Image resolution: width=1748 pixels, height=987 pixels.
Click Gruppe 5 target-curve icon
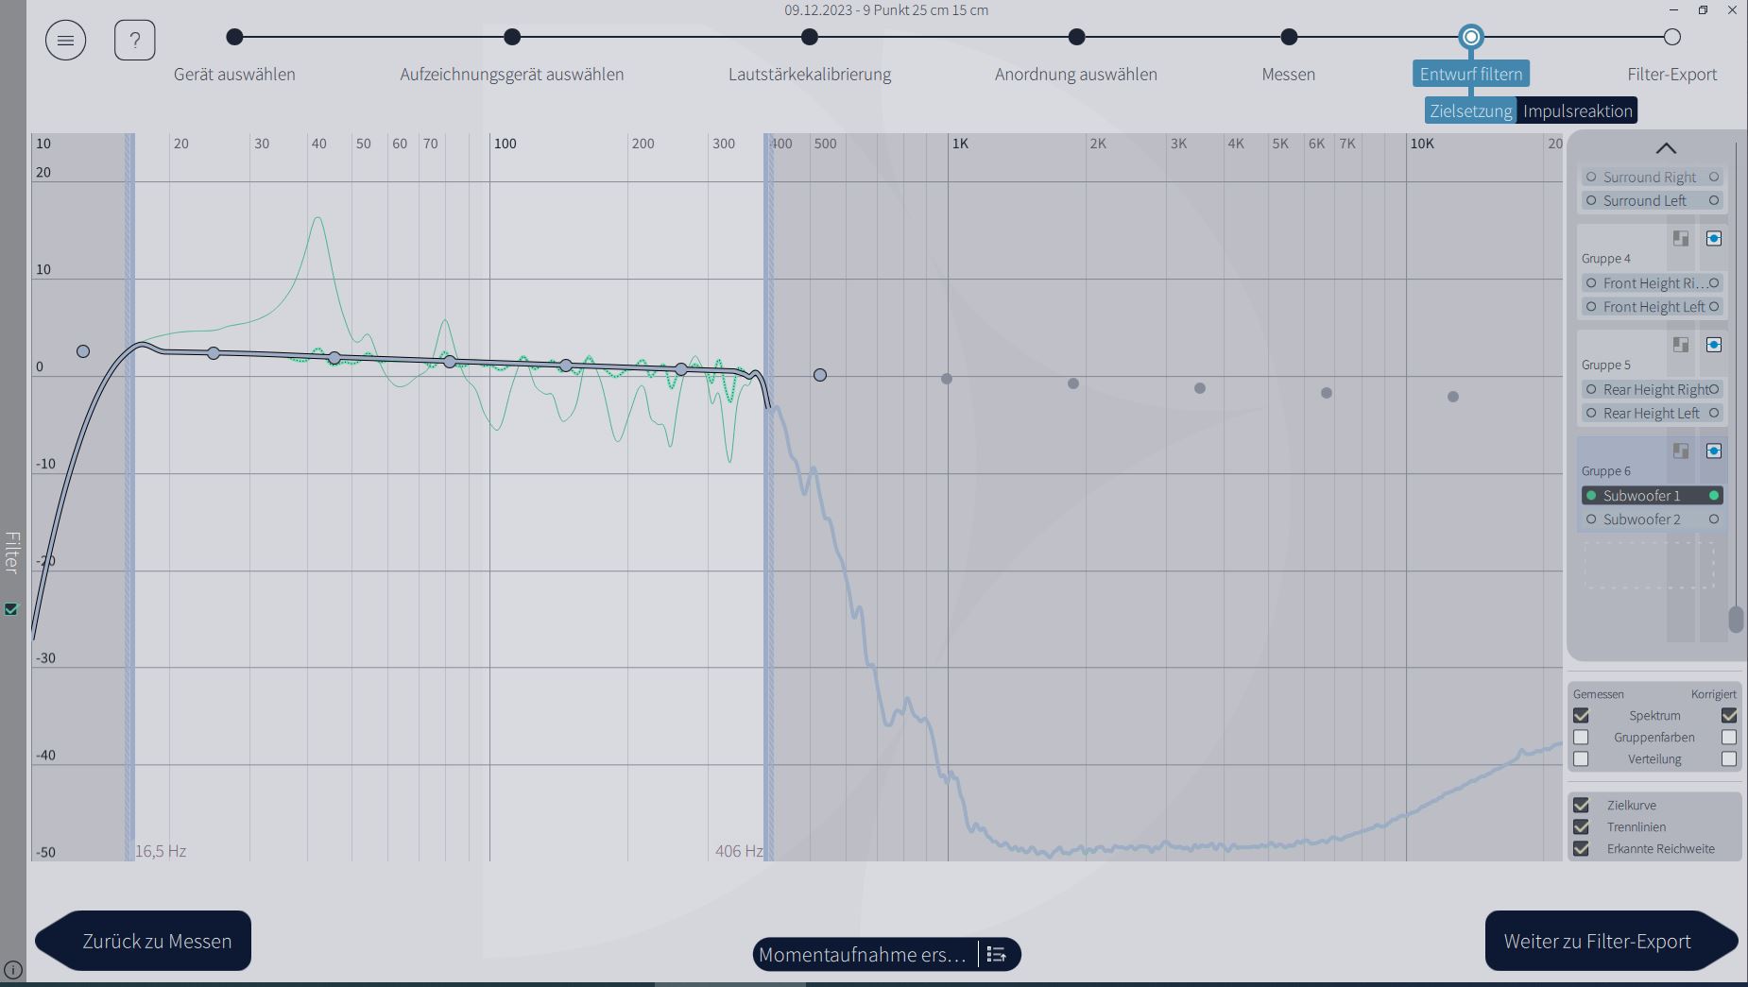(x=1714, y=345)
